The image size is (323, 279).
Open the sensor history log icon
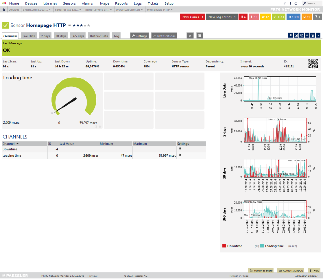[199, 36]
